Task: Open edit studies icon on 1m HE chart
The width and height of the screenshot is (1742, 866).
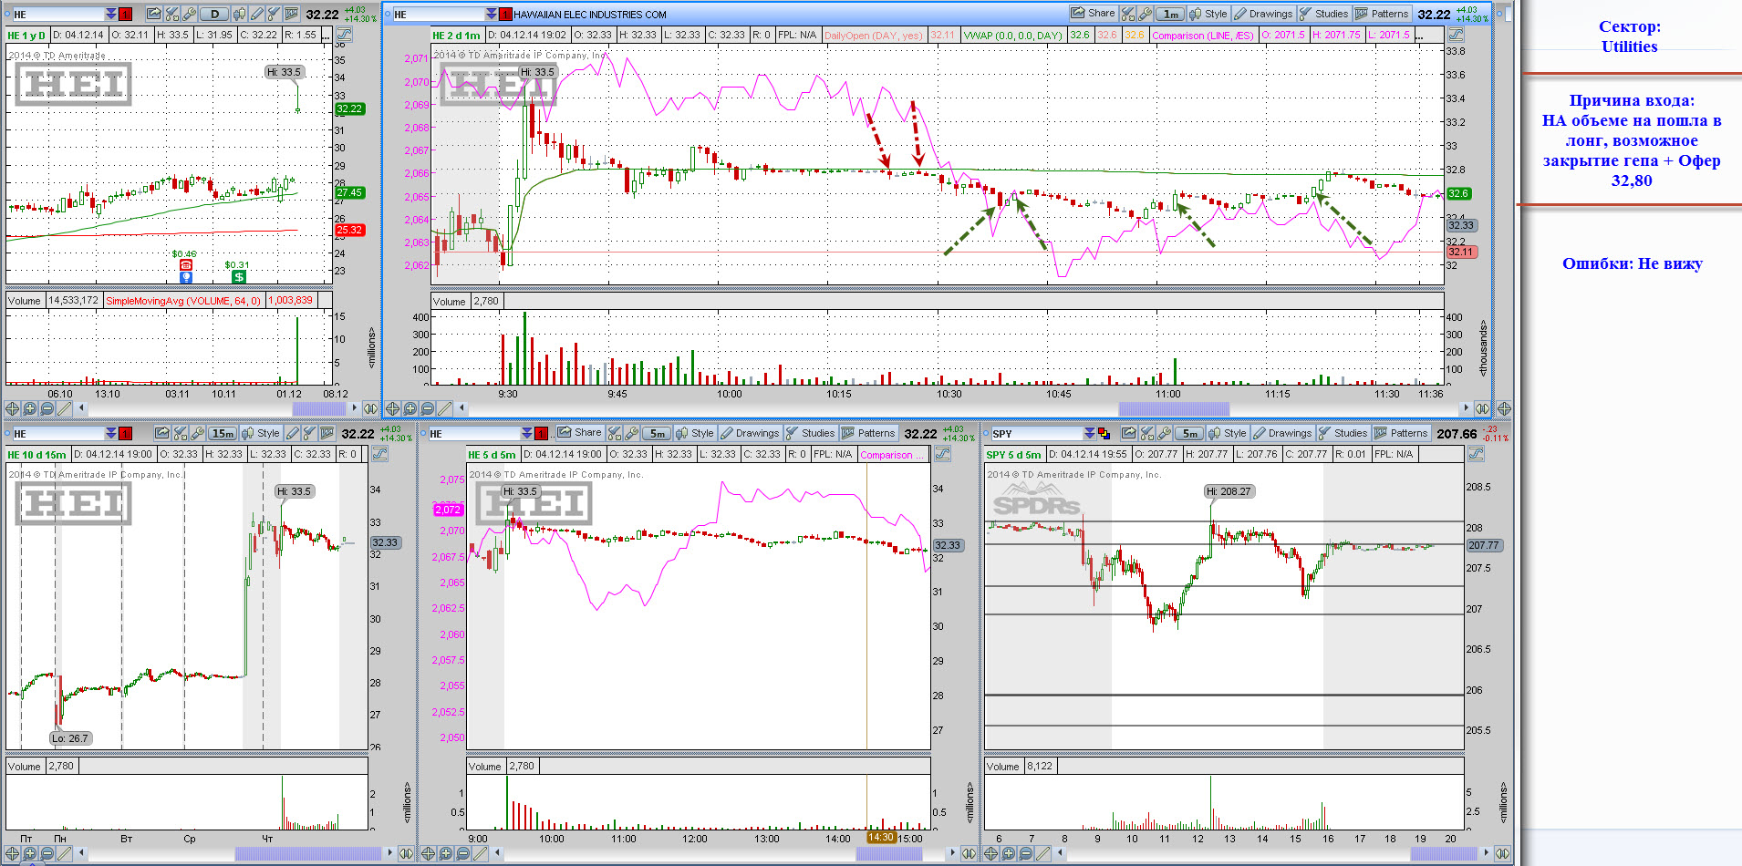Action: pos(1128,14)
